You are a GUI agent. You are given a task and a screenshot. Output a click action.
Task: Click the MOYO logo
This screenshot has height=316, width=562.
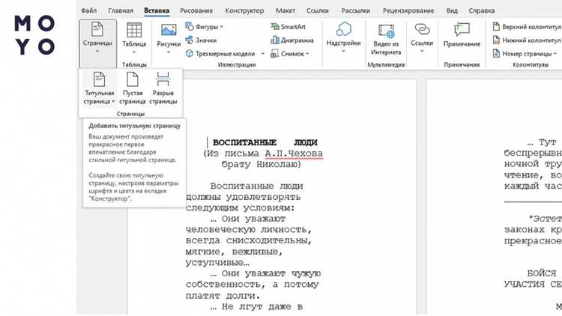pyautogui.click(x=34, y=35)
